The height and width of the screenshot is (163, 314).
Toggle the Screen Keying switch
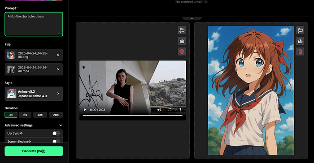[x=56, y=142]
